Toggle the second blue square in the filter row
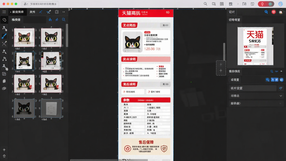 pyautogui.click(x=277, y=80)
